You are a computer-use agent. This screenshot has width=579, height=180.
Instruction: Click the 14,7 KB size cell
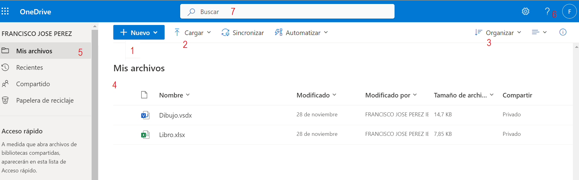point(443,115)
